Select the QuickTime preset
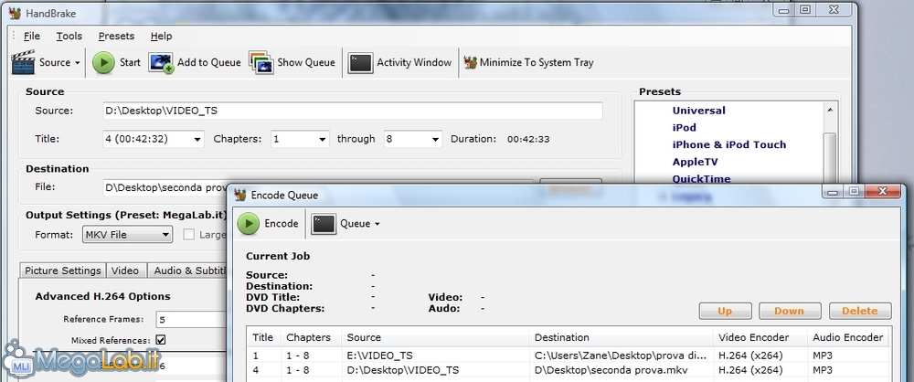Screen dimensions: 914x382 [701, 179]
